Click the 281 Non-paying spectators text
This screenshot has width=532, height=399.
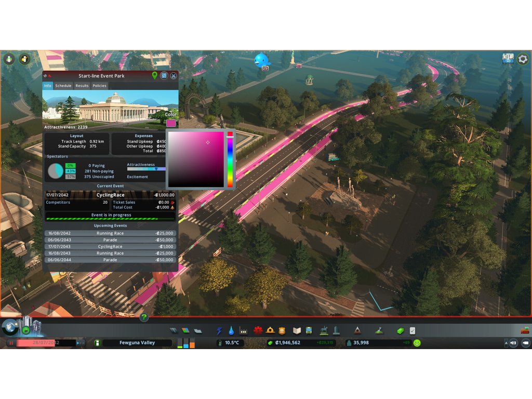[99, 171]
